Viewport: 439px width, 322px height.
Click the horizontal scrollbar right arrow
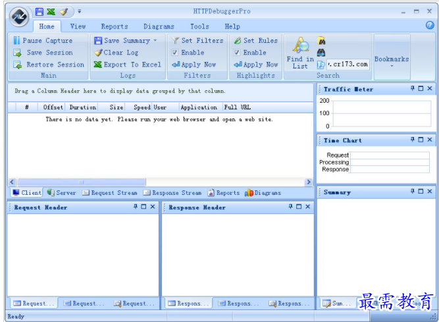click(x=308, y=182)
